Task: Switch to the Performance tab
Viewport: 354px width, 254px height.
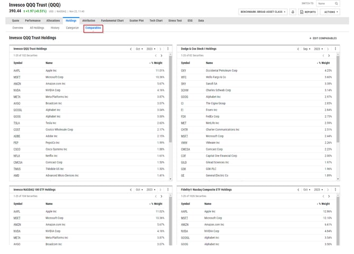Action: pos(33,21)
